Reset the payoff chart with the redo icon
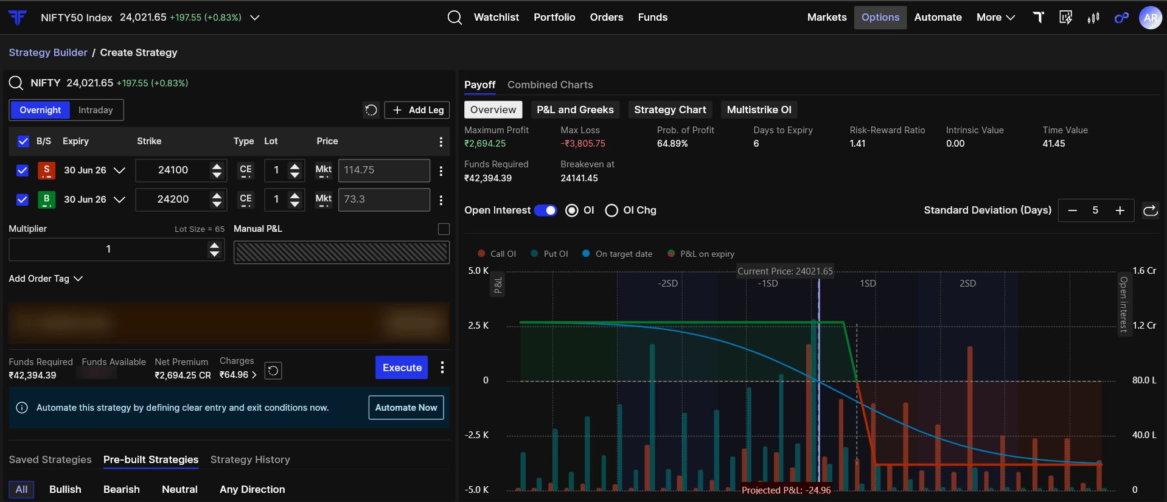 pyautogui.click(x=1150, y=211)
